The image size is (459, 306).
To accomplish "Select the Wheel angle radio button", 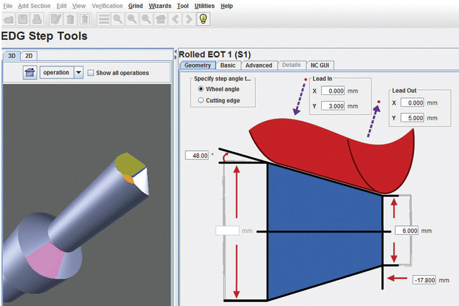I will click(201, 89).
